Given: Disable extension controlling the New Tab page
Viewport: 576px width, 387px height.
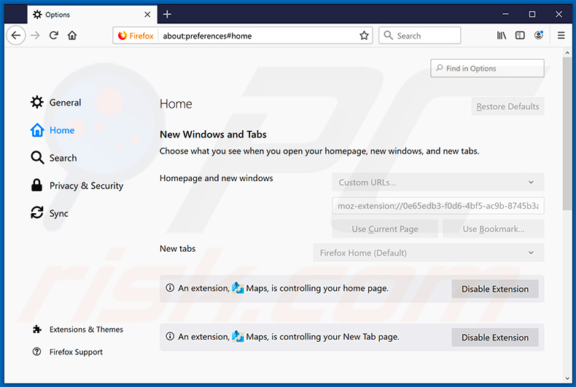Looking at the screenshot, I should pyautogui.click(x=494, y=338).
